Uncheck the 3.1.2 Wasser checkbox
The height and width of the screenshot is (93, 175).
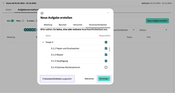[106, 55]
